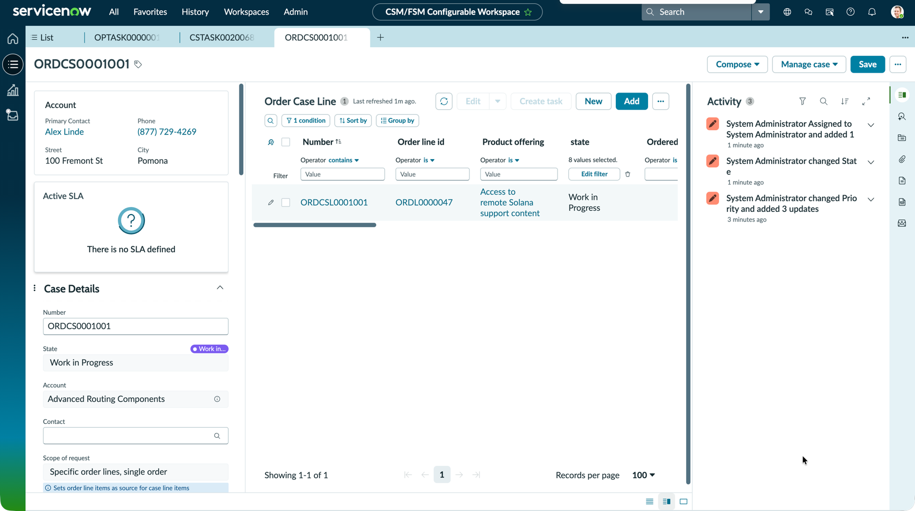Open the Manage case dropdown
915x511 pixels.
pyautogui.click(x=808, y=64)
